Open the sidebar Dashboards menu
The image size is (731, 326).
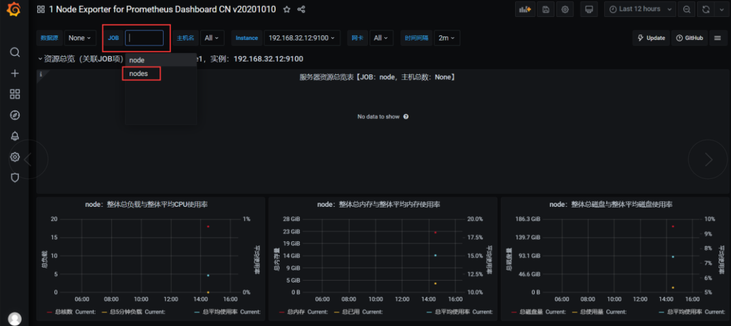(x=15, y=94)
